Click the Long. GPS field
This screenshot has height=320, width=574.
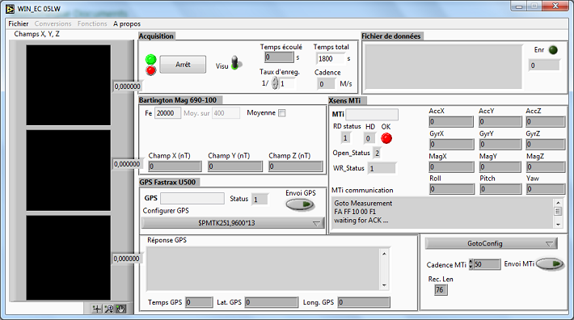click(x=364, y=302)
